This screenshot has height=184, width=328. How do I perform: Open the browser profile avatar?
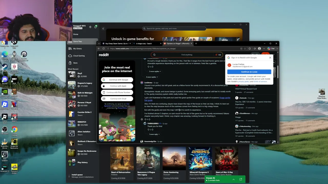tap(259, 49)
